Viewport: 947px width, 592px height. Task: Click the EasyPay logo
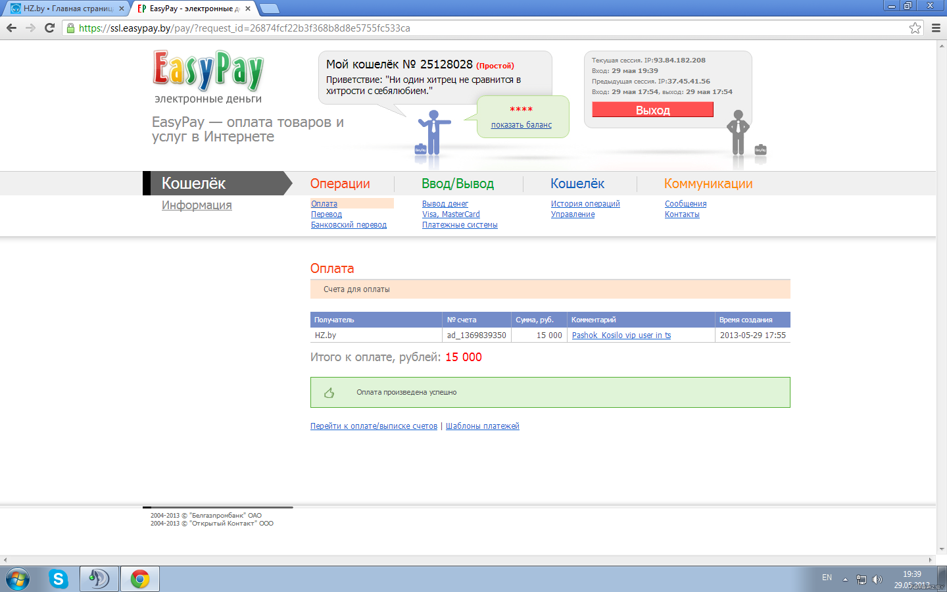[208, 70]
